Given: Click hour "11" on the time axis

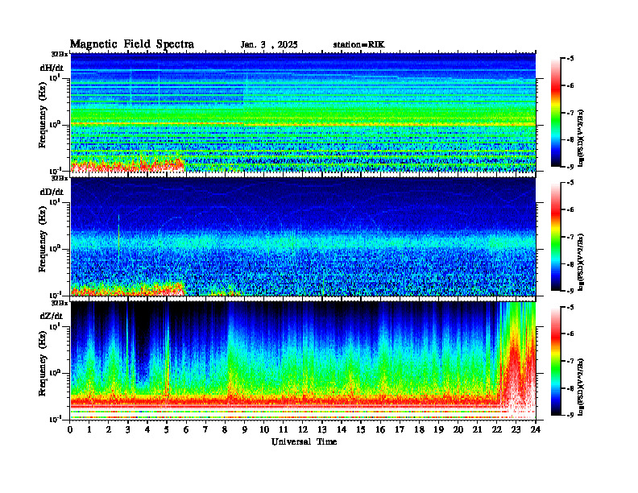Looking at the screenshot, I should coord(284,429).
